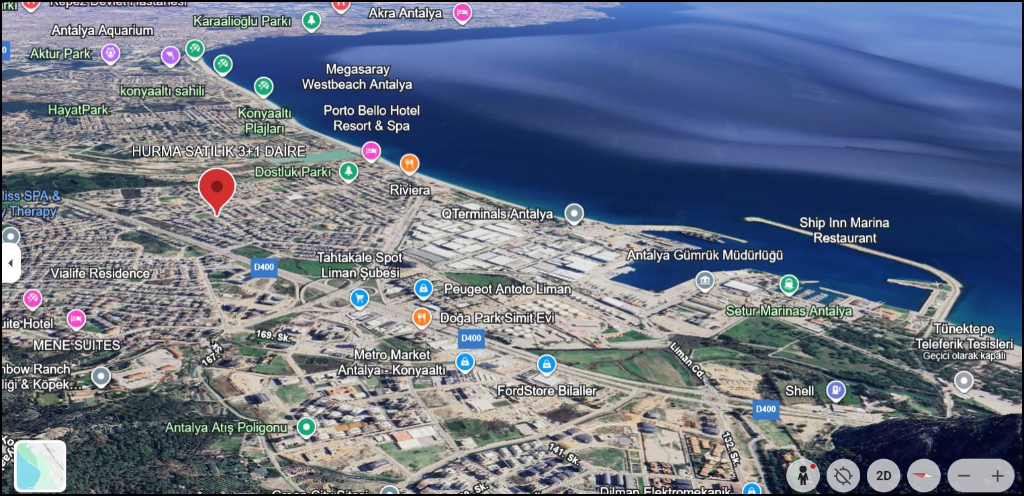Image resolution: width=1024 pixels, height=496 pixels.
Task: Select the Porto Bello Hotel pink marker
Action: tap(371, 152)
